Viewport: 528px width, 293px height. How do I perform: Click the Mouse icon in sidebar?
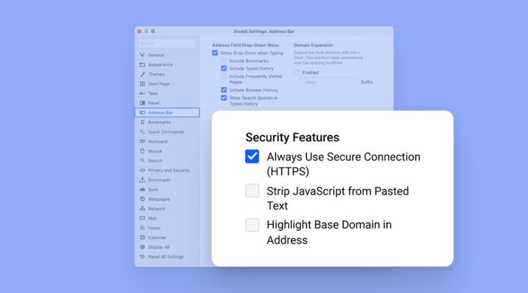coord(143,151)
